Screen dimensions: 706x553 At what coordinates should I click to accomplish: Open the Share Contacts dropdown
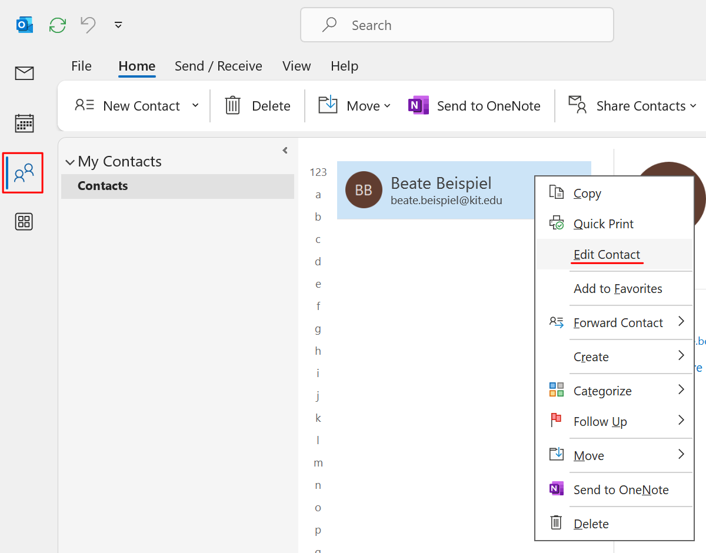[632, 106]
